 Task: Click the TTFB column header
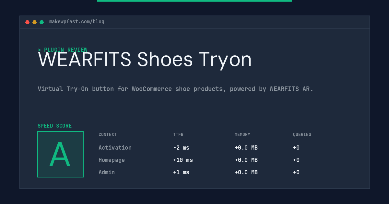point(178,135)
